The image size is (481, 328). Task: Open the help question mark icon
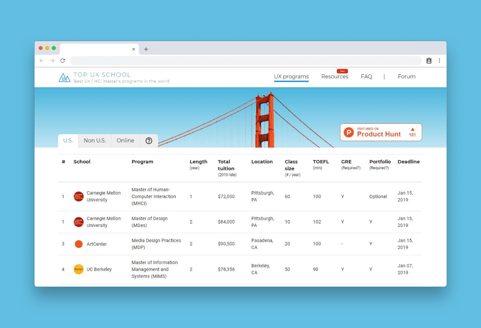[x=149, y=140]
